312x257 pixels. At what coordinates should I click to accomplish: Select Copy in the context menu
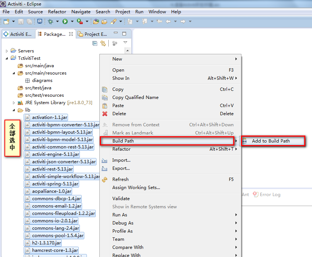tap(169, 89)
